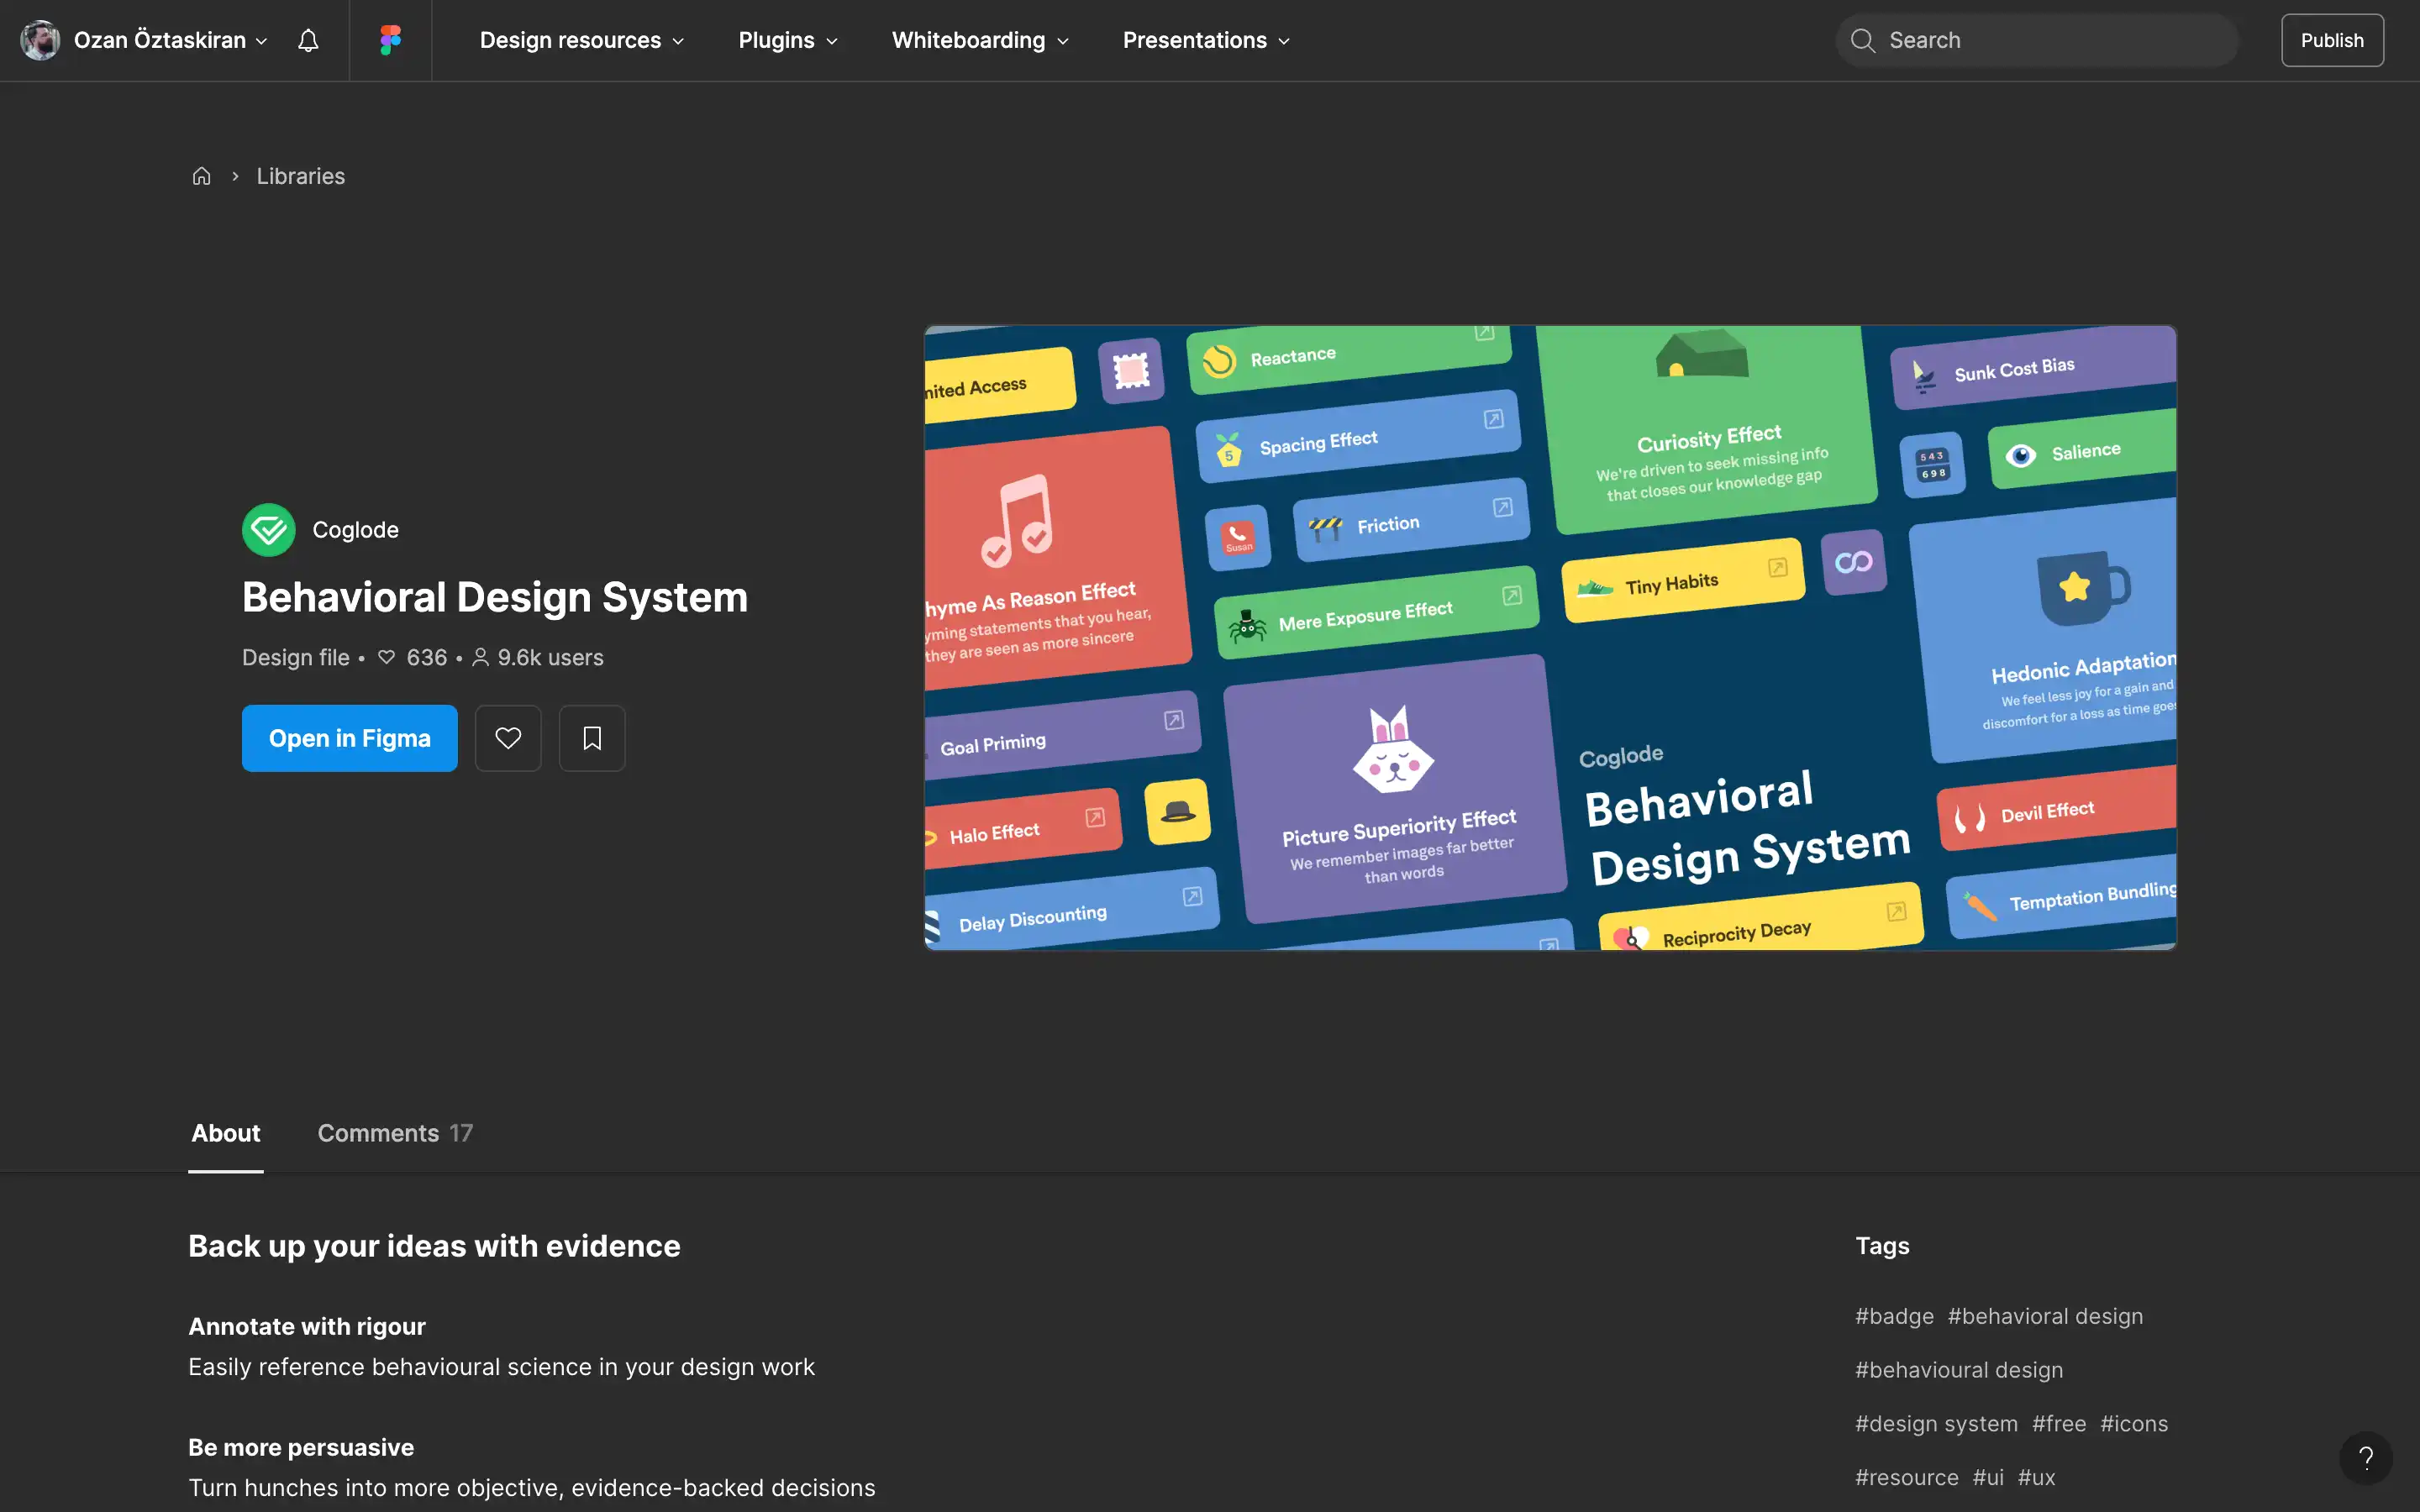The width and height of the screenshot is (2420, 1512).
Task: Click the users icon beside 9.6k users
Action: click(480, 657)
